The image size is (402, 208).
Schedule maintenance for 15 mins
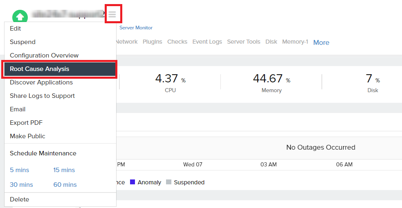(x=64, y=170)
